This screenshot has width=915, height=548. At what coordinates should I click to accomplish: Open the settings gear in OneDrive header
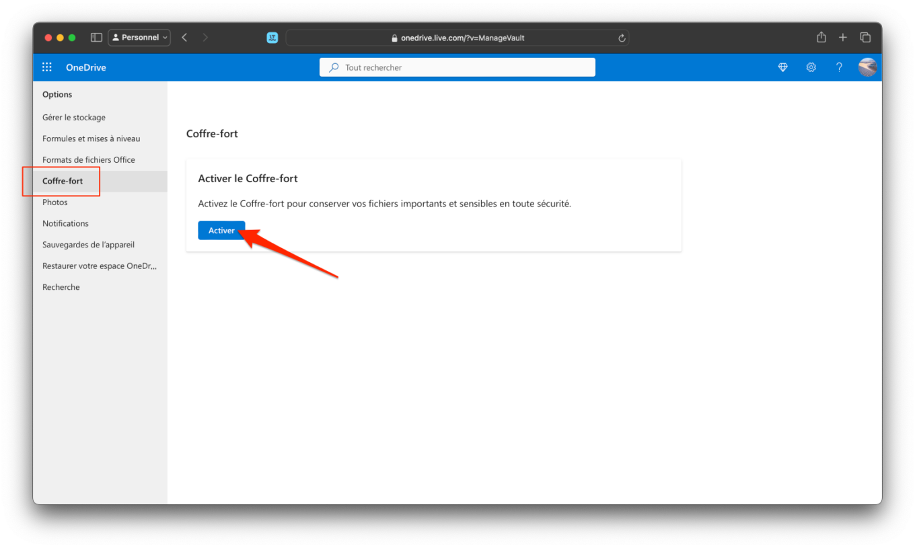[x=811, y=67]
